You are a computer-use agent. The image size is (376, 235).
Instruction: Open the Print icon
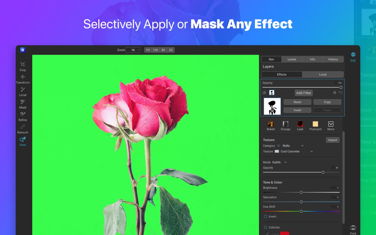pyautogui.click(x=353, y=229)
